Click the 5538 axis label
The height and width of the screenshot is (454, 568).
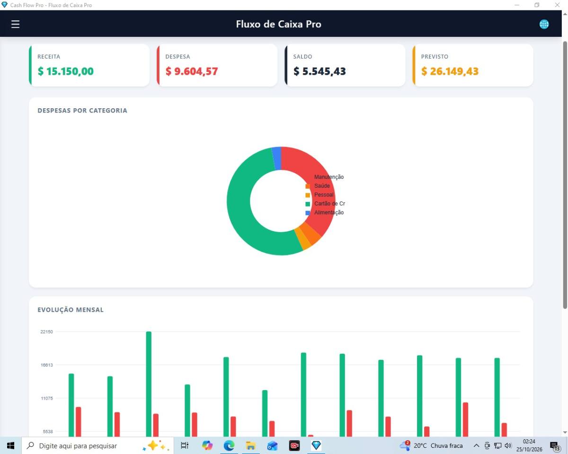(47, 432)
